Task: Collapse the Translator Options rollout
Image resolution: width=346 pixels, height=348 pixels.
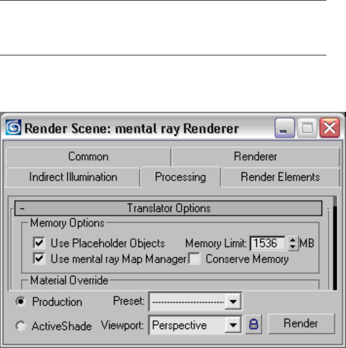Action: pos(168,208)
